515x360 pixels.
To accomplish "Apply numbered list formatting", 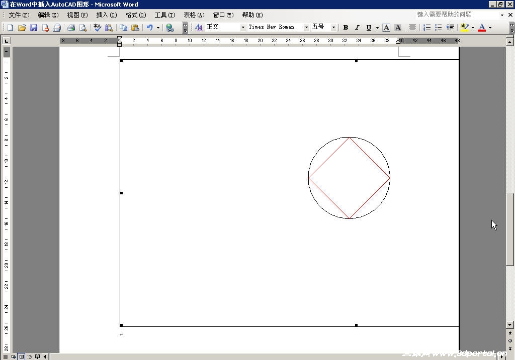I will (426, 28).
